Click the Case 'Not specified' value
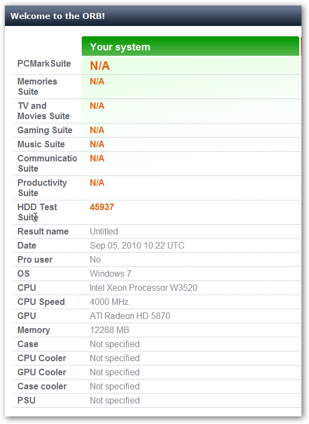Screen dimensions: 309x424 point(115,344)
